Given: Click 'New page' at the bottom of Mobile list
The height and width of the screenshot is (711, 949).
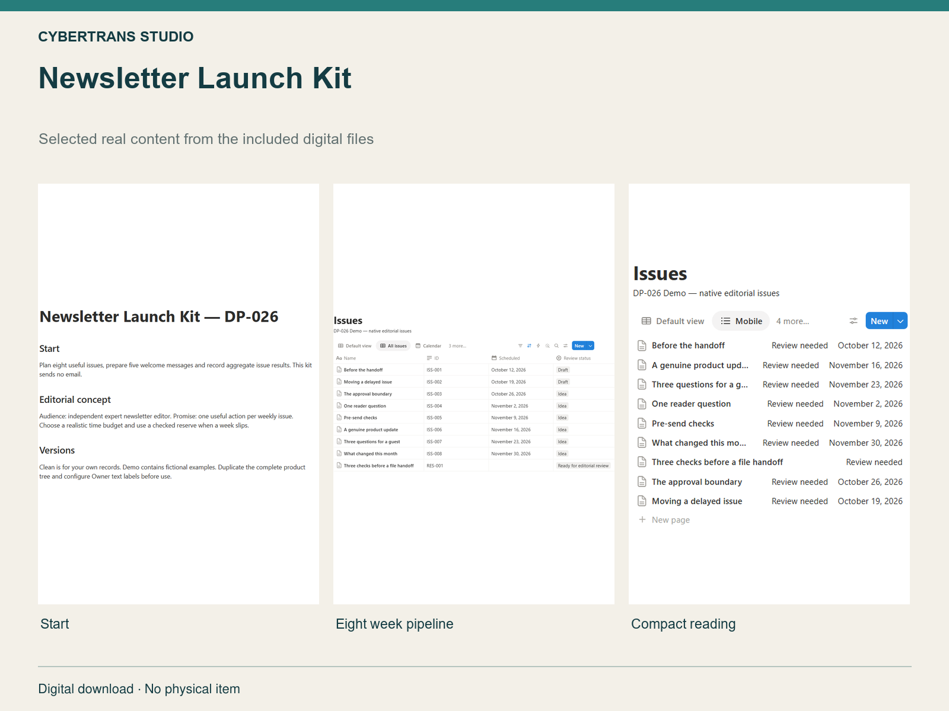Looking at the screenshot, I should click(671, 520).
